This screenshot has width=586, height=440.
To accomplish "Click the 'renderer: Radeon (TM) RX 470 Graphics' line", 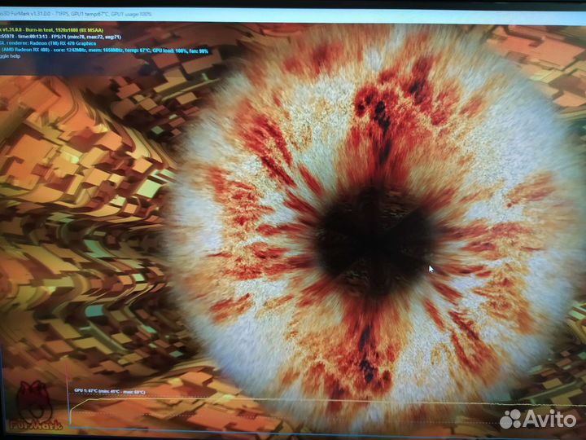I will (48, 43).
